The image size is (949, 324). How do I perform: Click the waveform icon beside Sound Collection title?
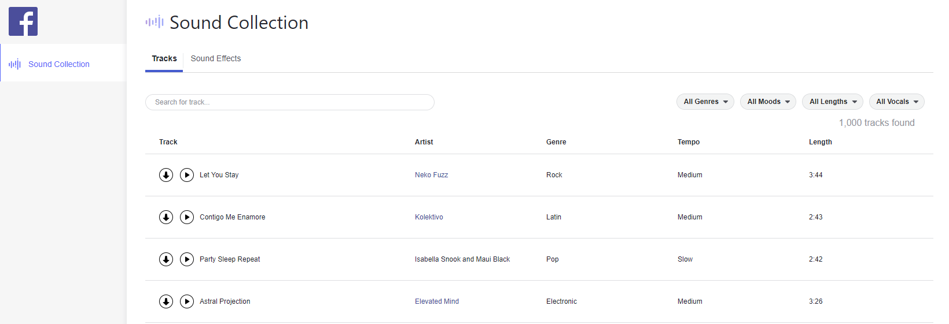(x=155, y=23)
